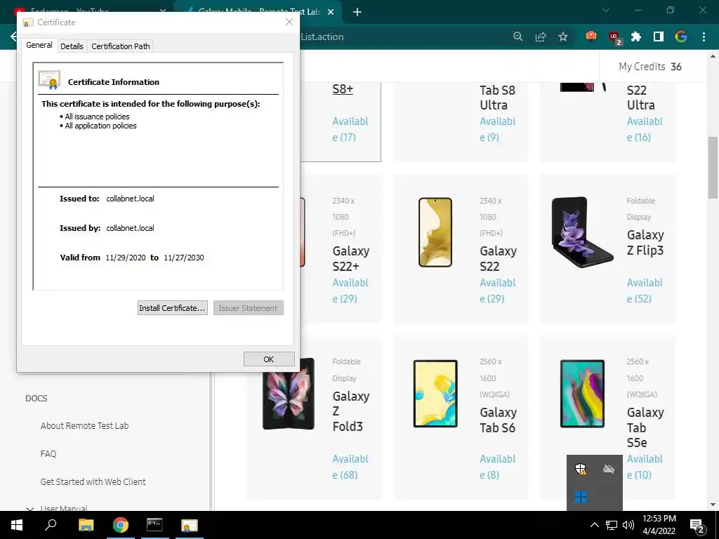Open the Galaxy Z Flip3 Available (52) link
719x539 pixels.
[x=645, y=291]
